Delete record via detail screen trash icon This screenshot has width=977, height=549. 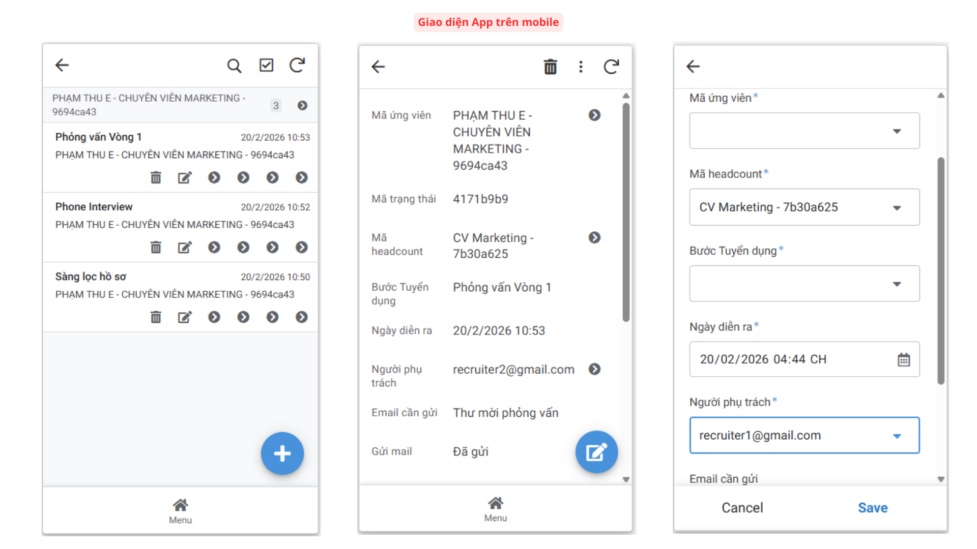coord(550,67)
